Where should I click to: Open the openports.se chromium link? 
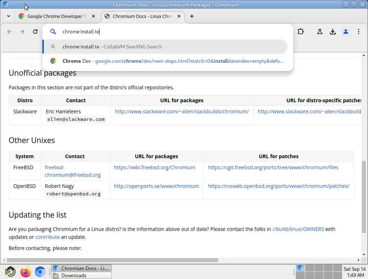pos(156,186)
